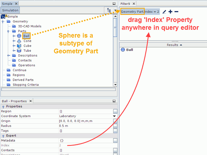Open the Coordinate System dropdown
207x155 pixels.
tap(115, 116)
